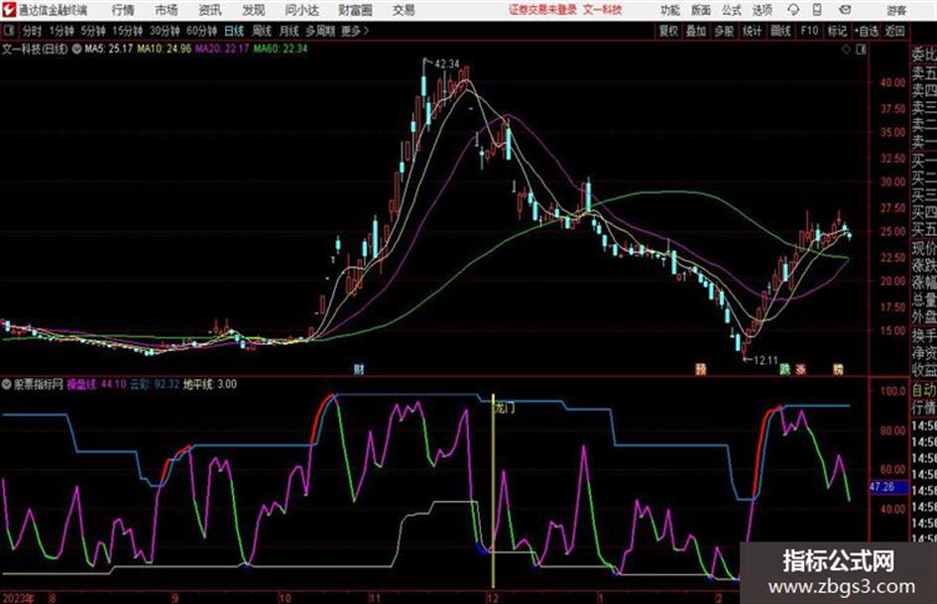The width and height of the screenshot is (937, 604).
Task: Click the mobile phone icon
Action: pos(817,10)
